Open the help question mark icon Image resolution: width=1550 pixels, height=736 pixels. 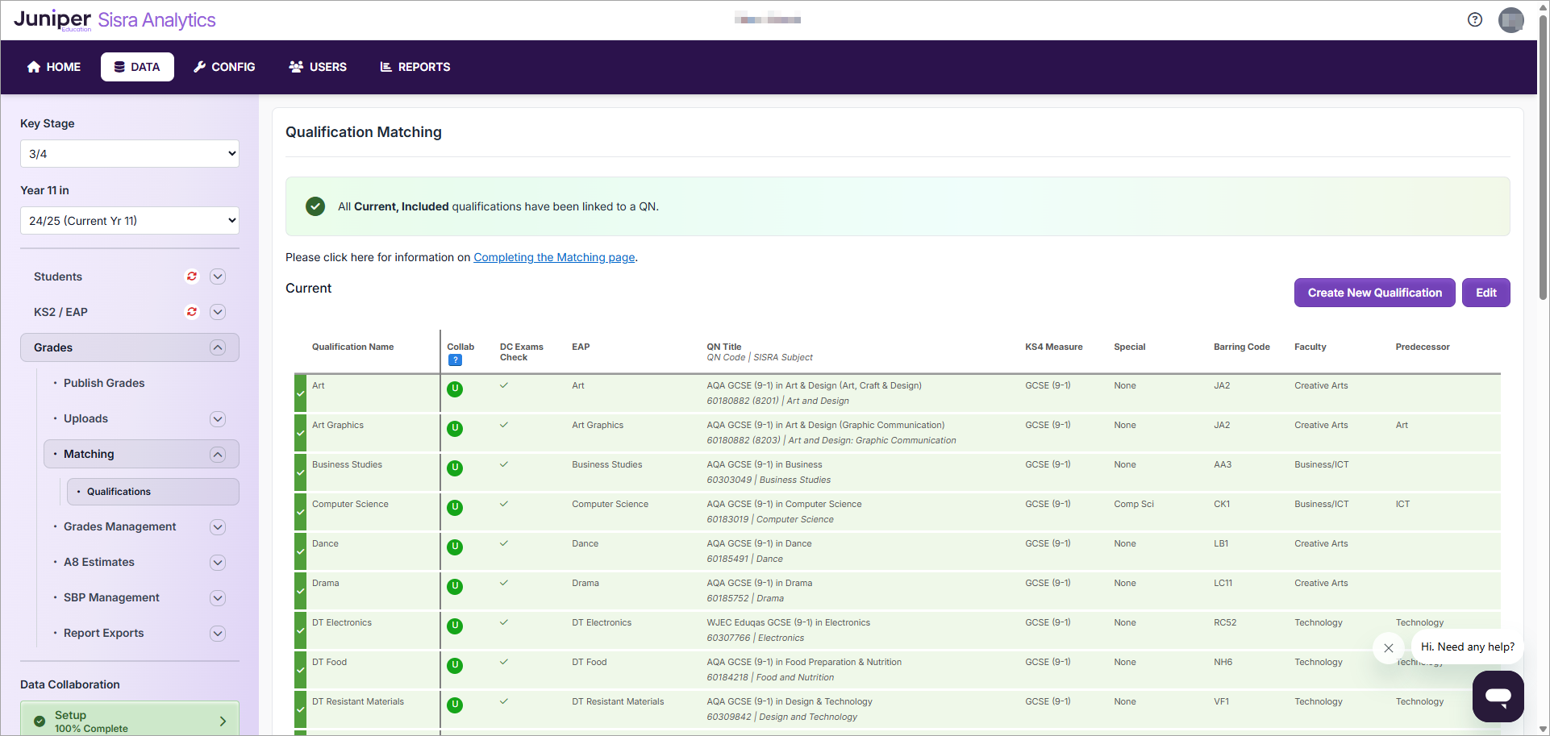pos(1475,19)
